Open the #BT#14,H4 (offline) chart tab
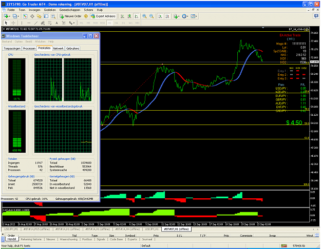321x249 pixels. pos(128,229)
